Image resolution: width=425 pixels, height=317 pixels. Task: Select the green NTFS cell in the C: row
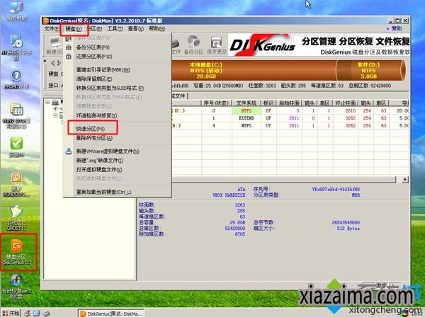(246, 110)
